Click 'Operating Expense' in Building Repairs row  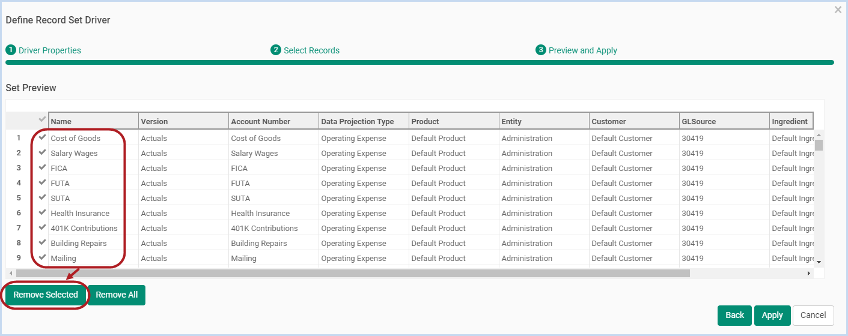point(353,243)
